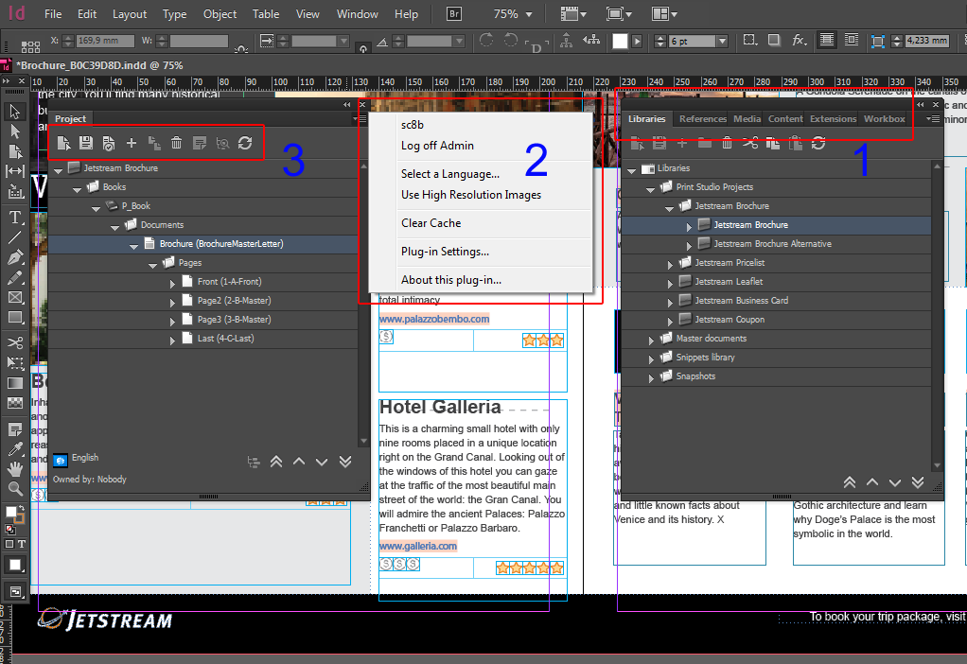This screenshot has width=967, height=664.
Task: Click the www.galleria.com link
Action: (417, 546)
